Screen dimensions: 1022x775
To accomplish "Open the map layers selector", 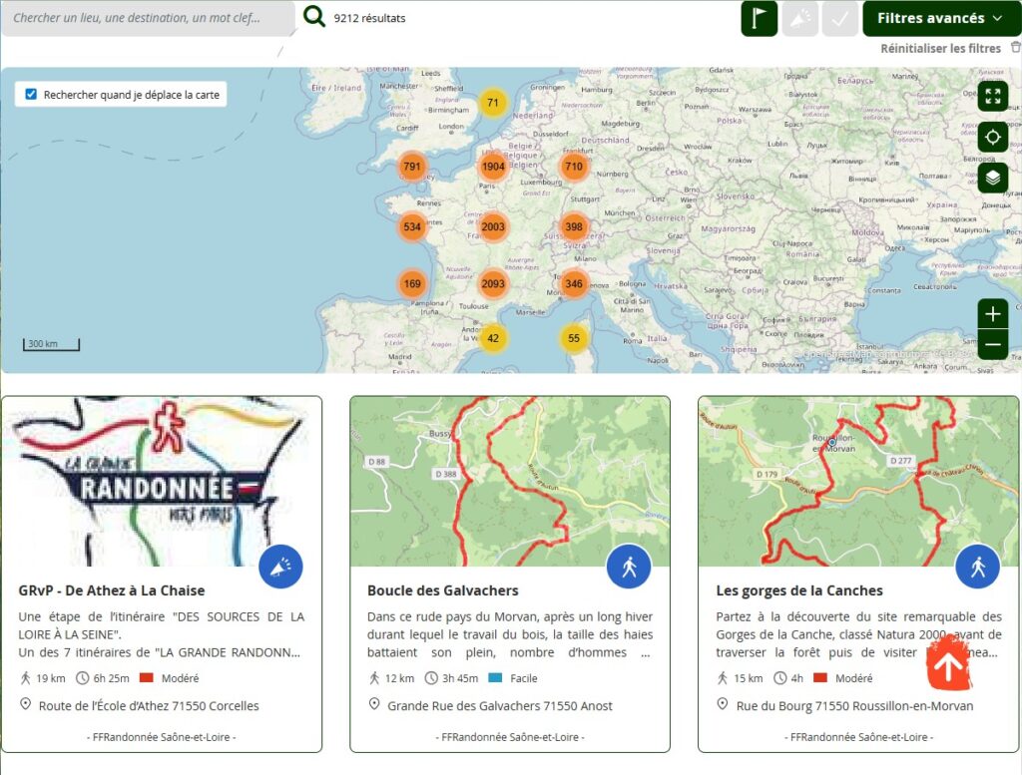I will [993, 178].
